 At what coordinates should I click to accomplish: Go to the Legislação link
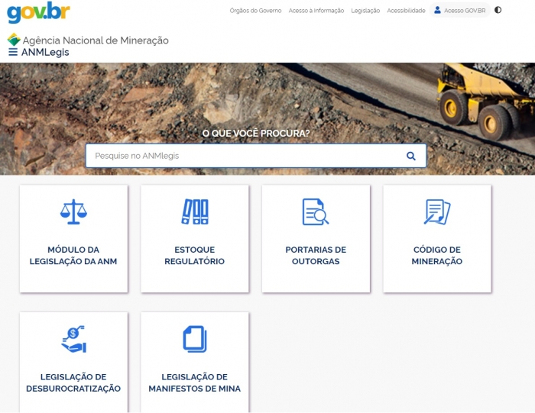tap(365, 11)
